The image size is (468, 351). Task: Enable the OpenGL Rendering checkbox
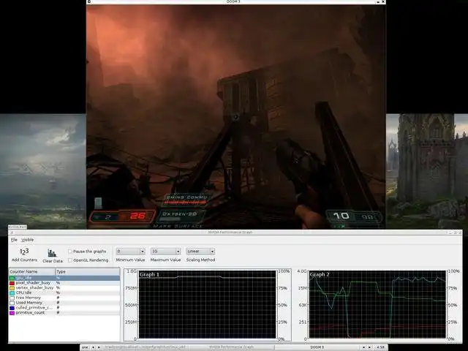click(x=70, y=260)
